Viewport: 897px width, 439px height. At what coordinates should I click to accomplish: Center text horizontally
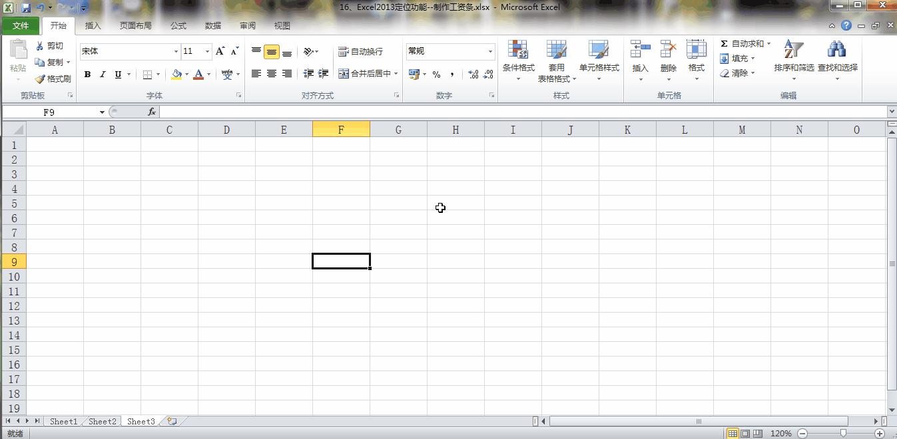(272, 74)
